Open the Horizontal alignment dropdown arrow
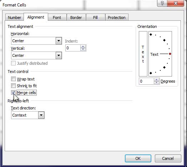This screenshot has height=167, width=187. click(x=59, y=41)
